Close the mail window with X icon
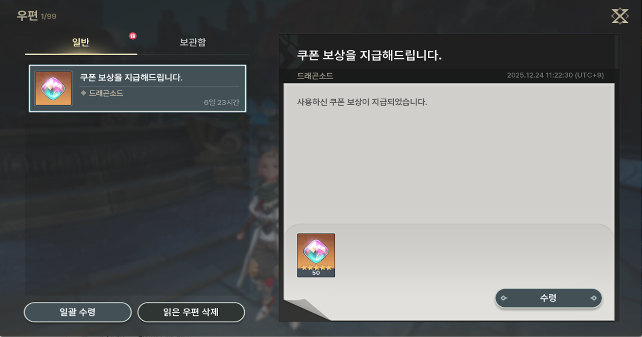 (x=620, y=16)
